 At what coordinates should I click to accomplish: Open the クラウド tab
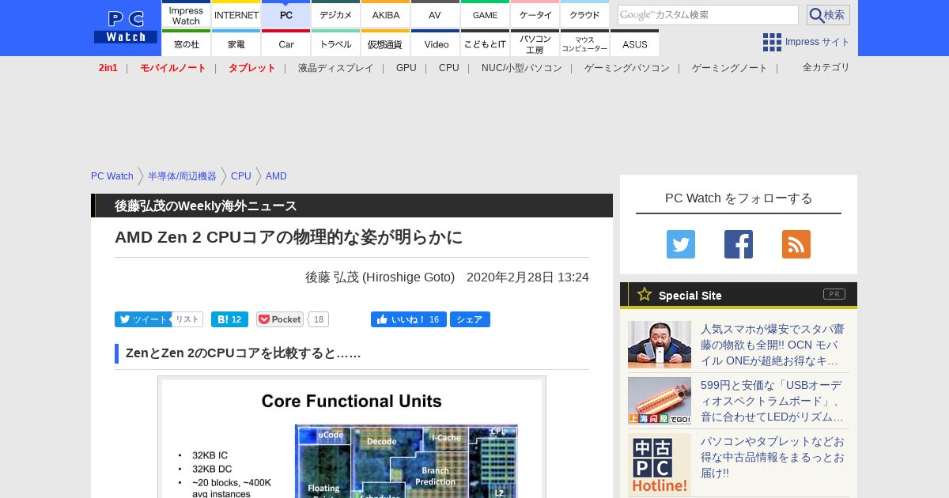(584, 14)
